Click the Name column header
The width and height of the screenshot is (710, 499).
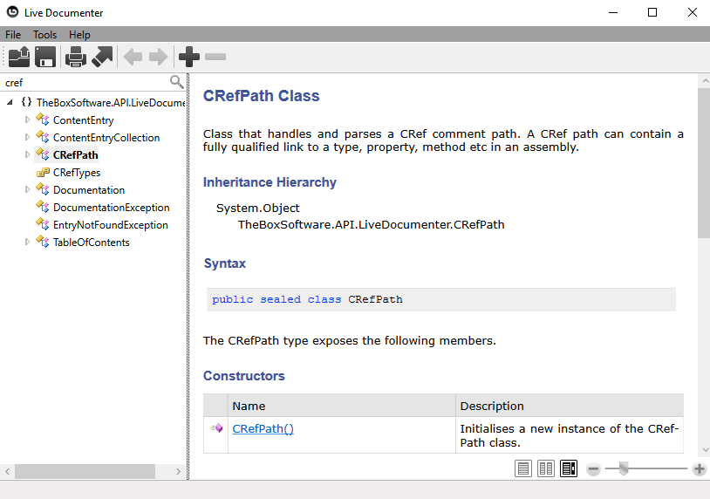[342, 406]
